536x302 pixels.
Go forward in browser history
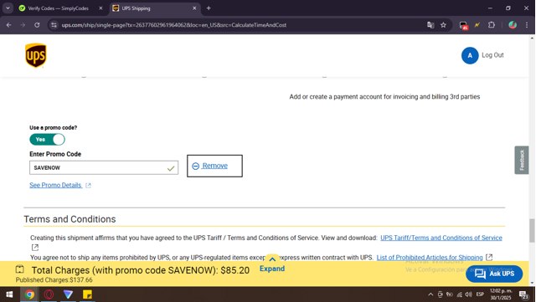click(23, 25)
